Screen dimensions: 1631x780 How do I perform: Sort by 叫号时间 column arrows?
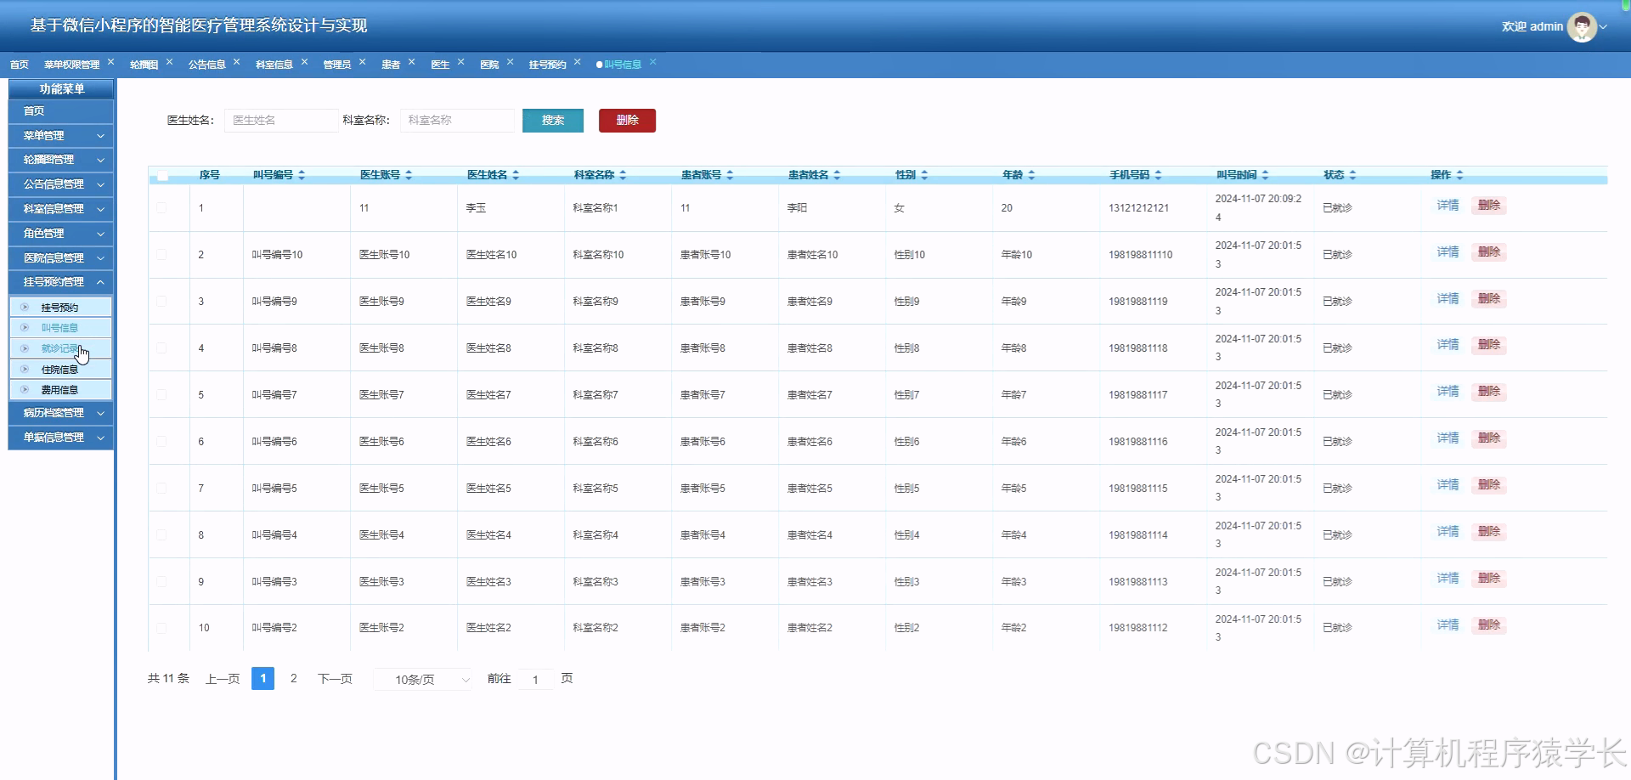point(1265,175)
